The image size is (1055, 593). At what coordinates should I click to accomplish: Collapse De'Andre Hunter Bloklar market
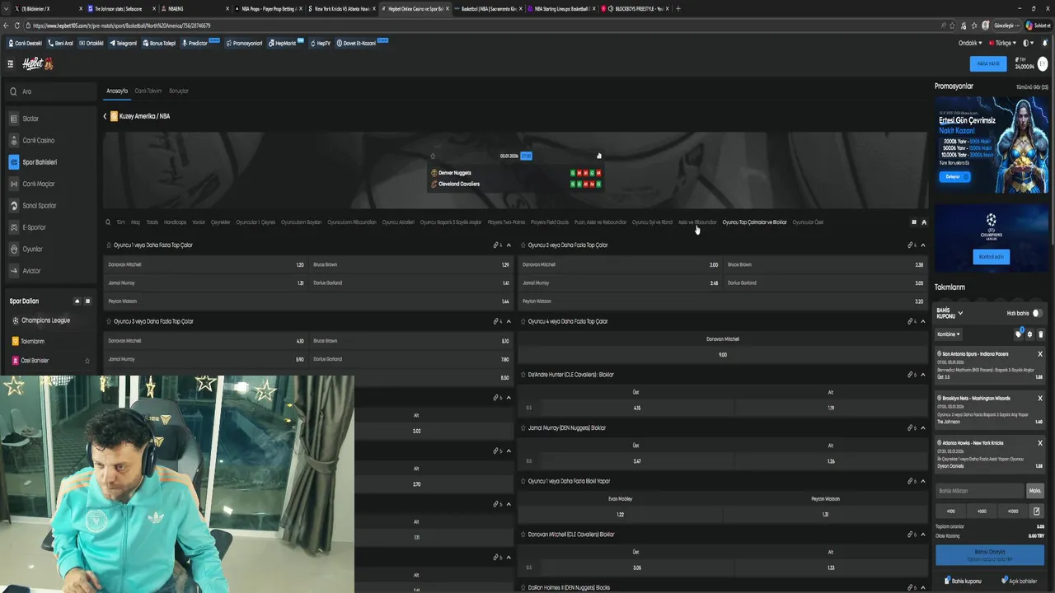922,375
